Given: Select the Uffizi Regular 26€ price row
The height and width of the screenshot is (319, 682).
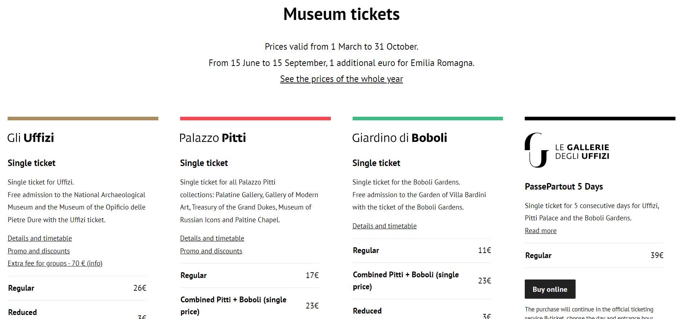Looking at the screenshot, I should click(77, 288).
